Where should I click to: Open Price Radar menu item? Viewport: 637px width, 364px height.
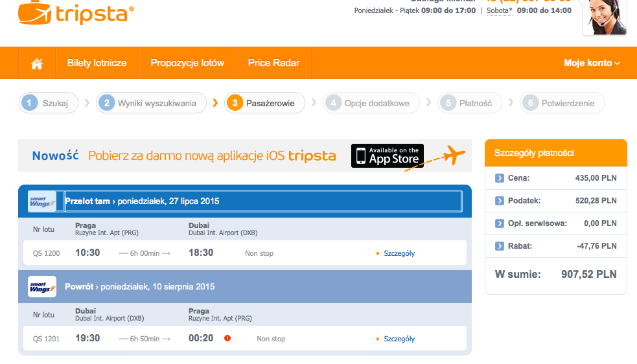point(274,63)
